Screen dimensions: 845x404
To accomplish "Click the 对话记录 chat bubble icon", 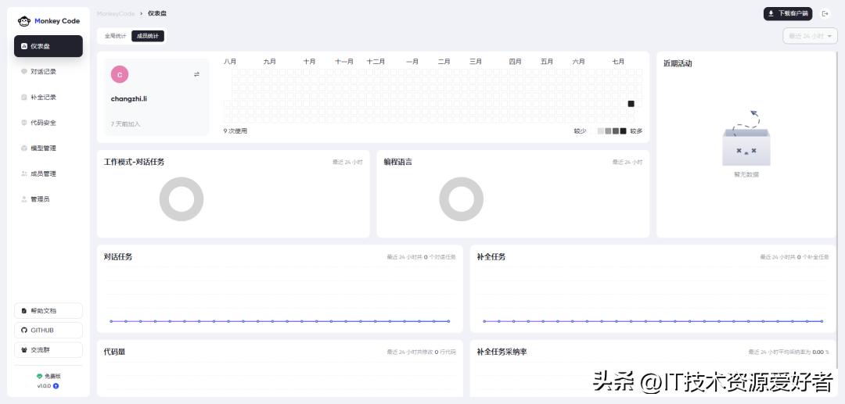I will click(23, 71).
